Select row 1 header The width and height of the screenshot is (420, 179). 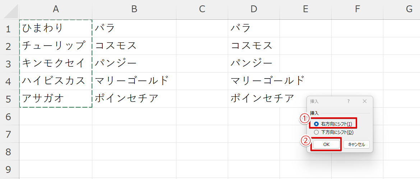(9, 28)
